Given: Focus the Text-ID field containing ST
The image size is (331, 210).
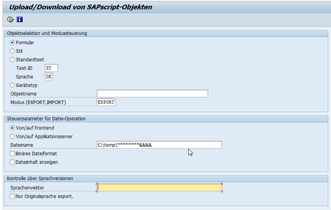Looking at the screenshot, I should (x=51, y=68).
